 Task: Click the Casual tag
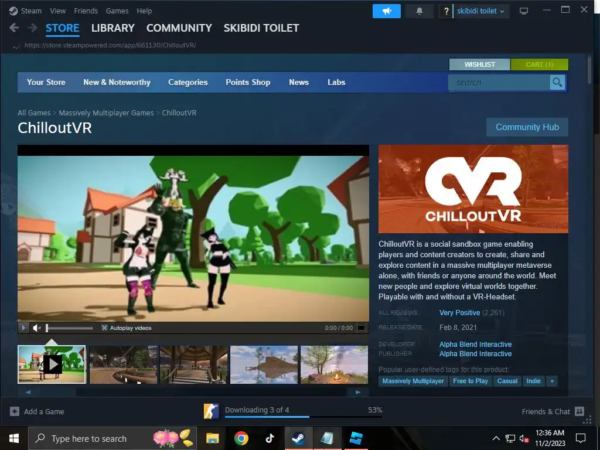(x=507, y=381)
